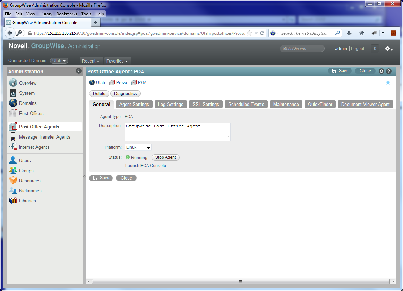Bookmark this page with the star icon

point(249,33)
